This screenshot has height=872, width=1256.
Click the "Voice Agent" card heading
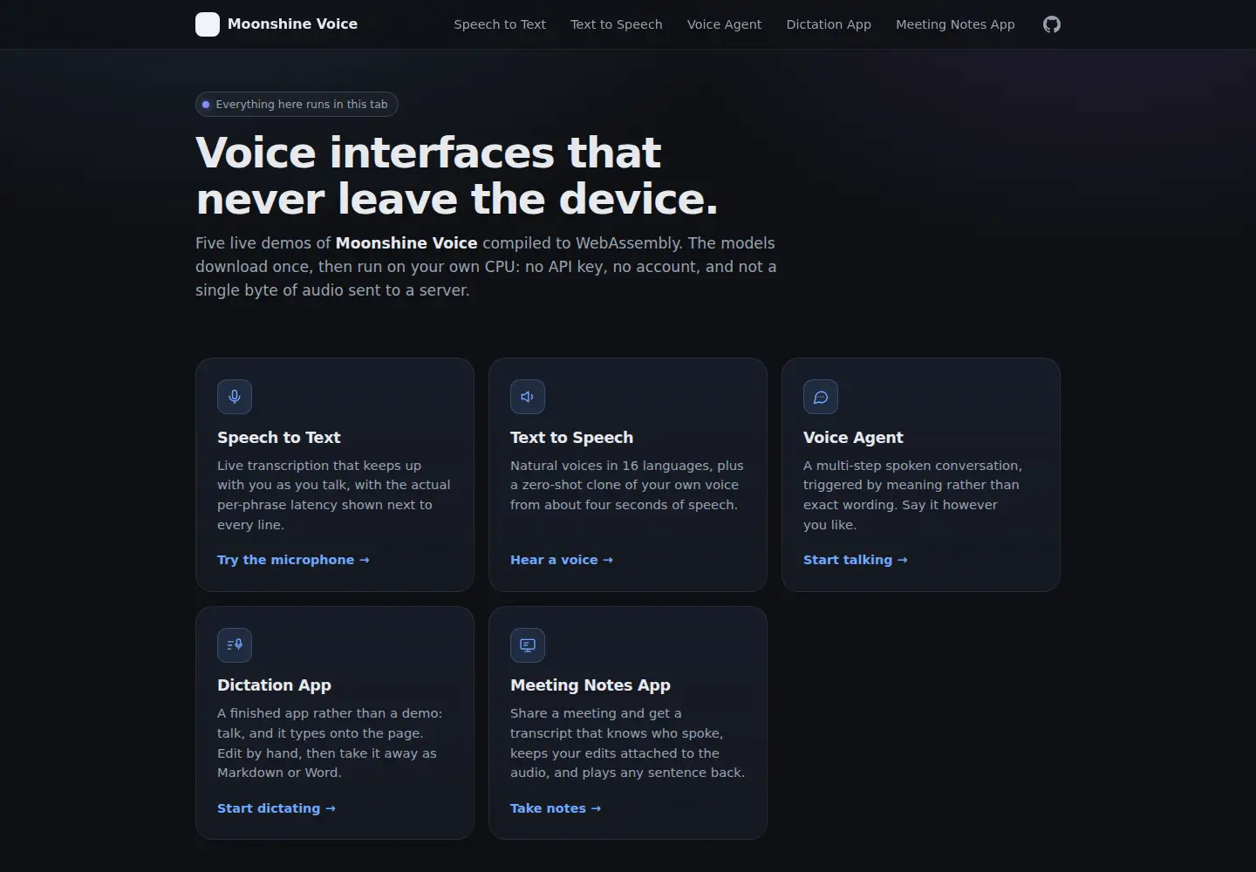[853, 438]
